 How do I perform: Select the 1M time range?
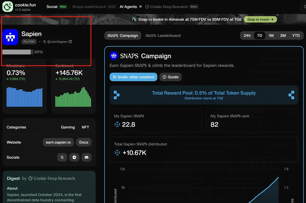coord(271,35)
